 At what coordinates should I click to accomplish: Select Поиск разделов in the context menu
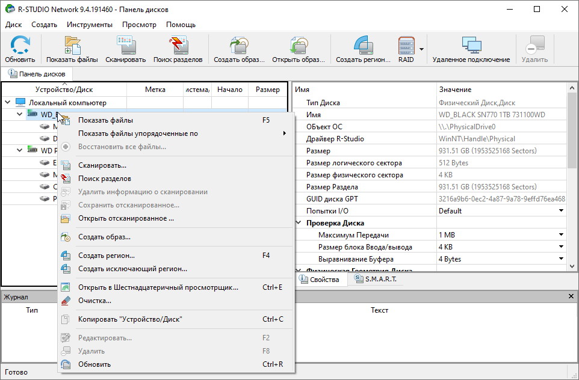tap(176, 179)
